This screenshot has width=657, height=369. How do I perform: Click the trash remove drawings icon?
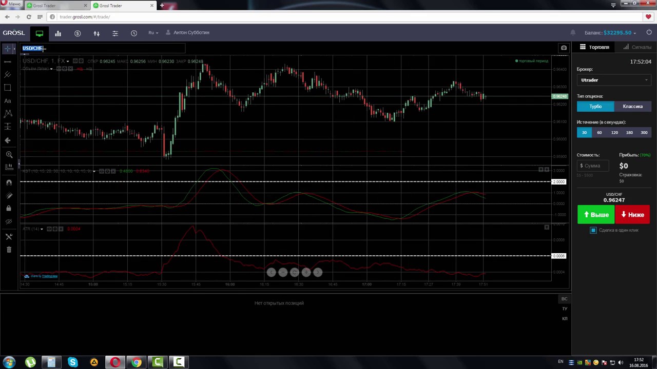[9, 250]
